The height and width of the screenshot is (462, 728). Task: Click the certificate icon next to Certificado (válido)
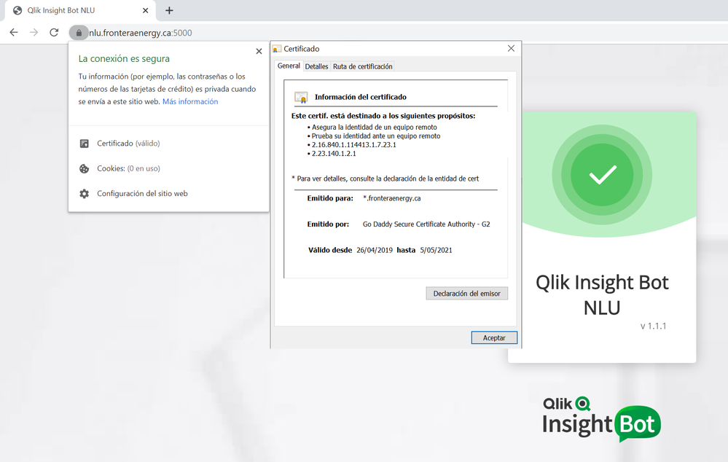coord(84,144)
